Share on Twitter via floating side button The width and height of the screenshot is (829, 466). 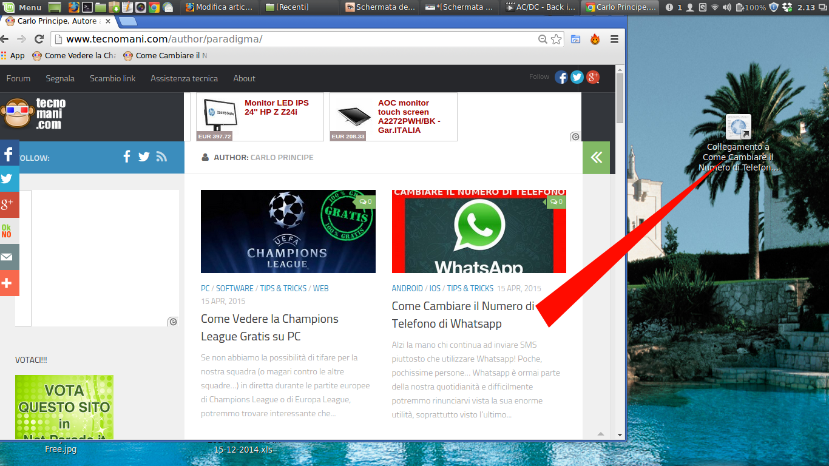pos(9,178)
